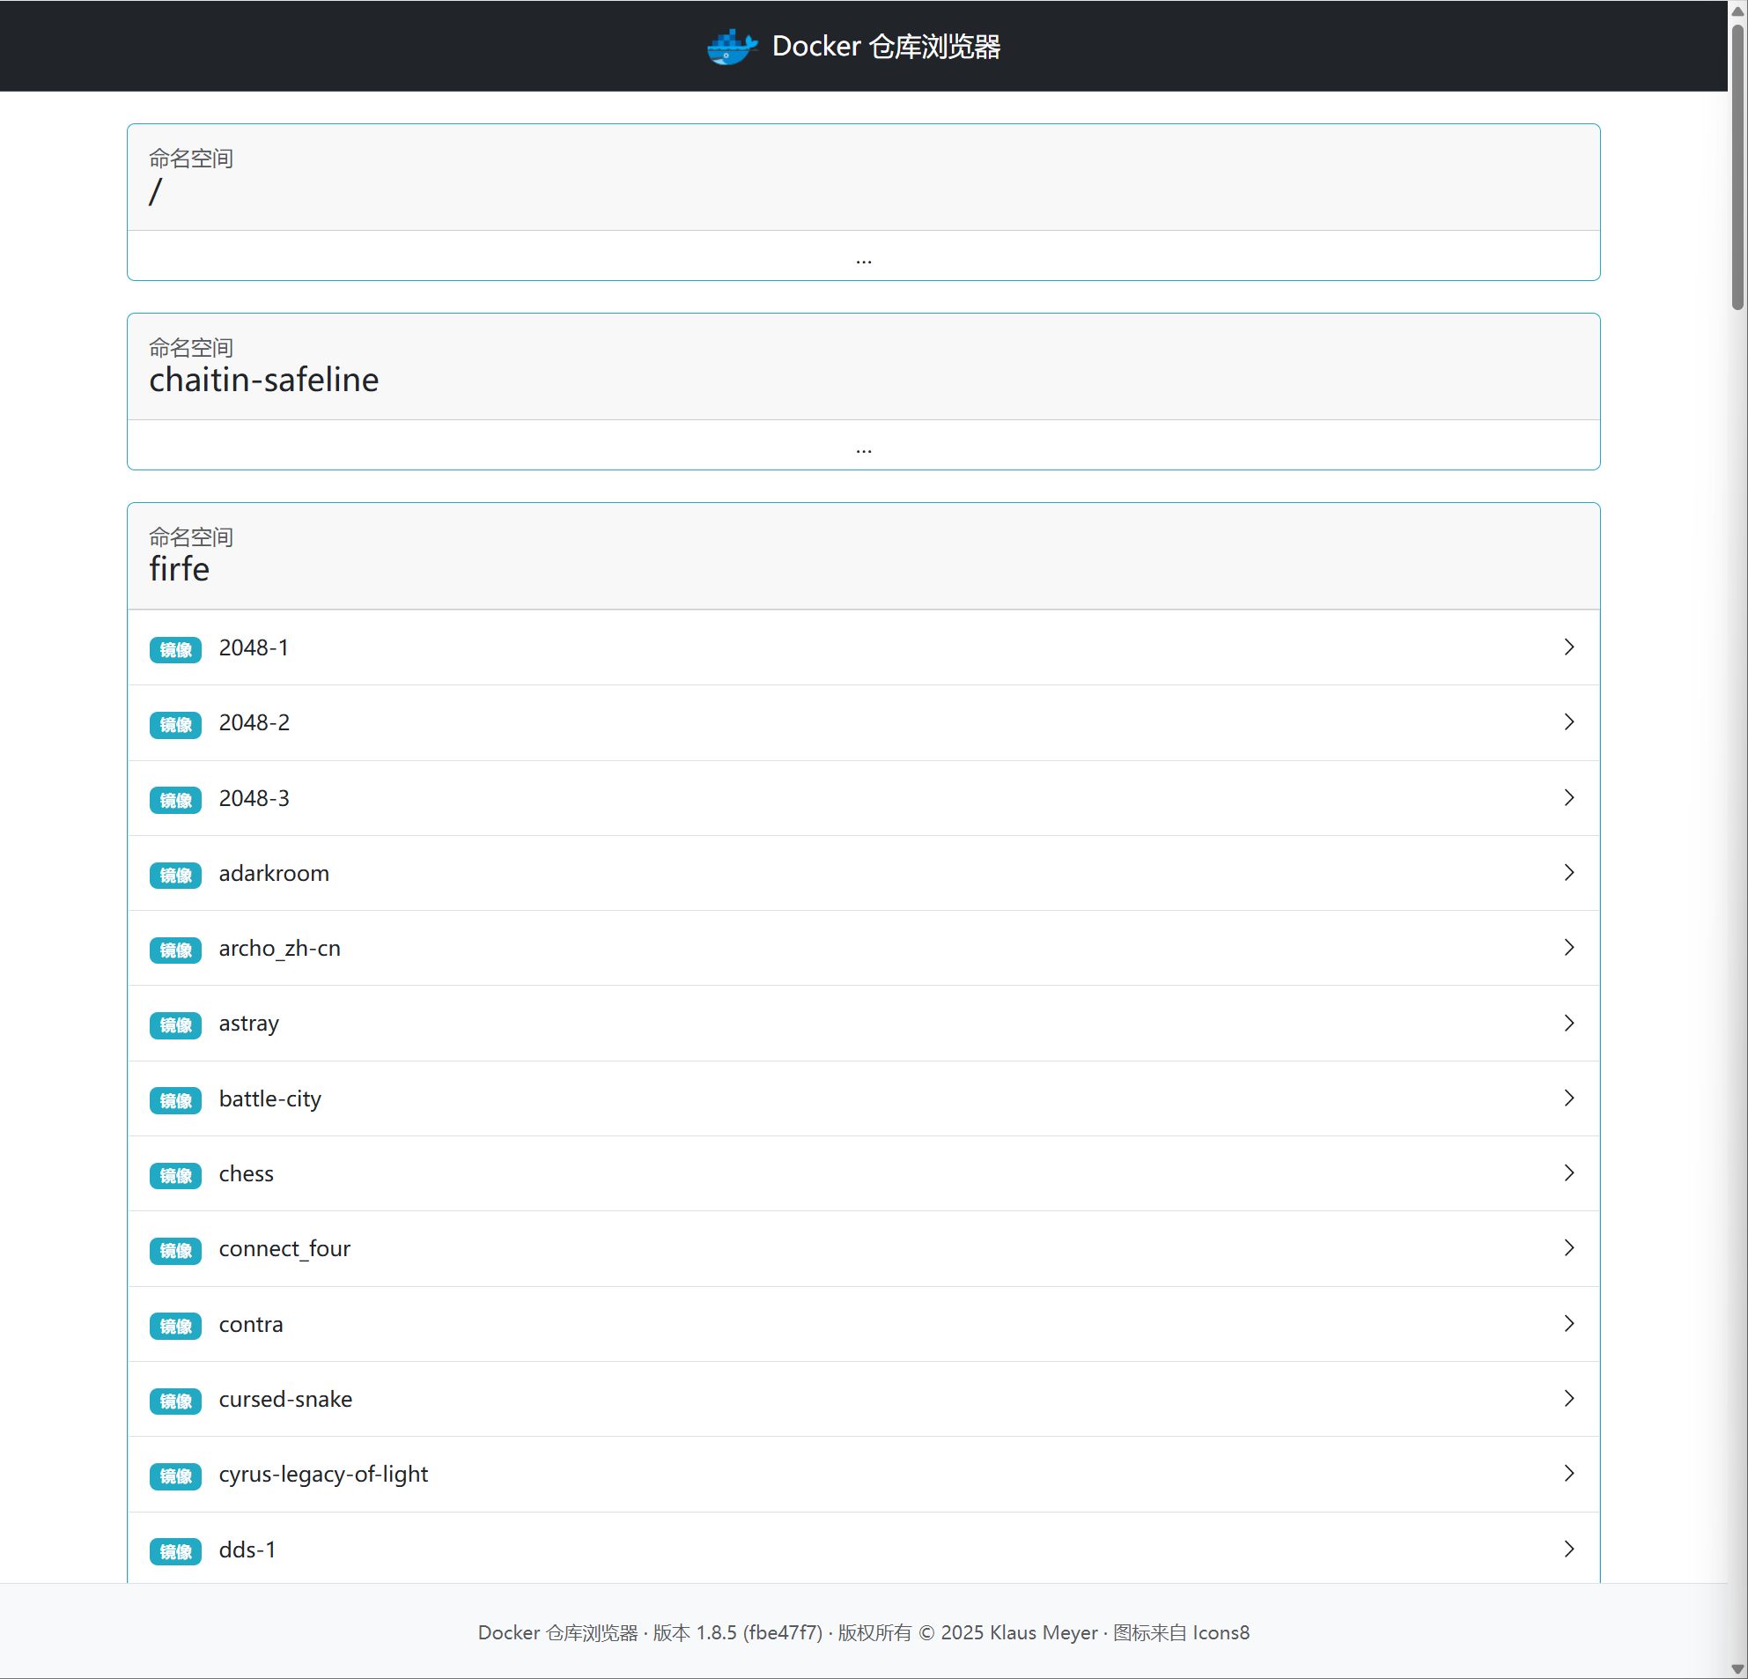
Task: Click the chevron arrow on 2048-2 row
Action: pyautogui.click(x=1568, y=721)
